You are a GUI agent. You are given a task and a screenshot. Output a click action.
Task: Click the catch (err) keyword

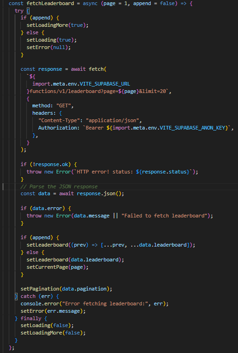coord(37,296)
